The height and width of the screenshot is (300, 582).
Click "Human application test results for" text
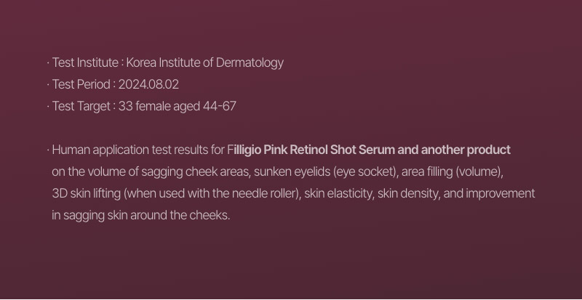click(137, 150)
